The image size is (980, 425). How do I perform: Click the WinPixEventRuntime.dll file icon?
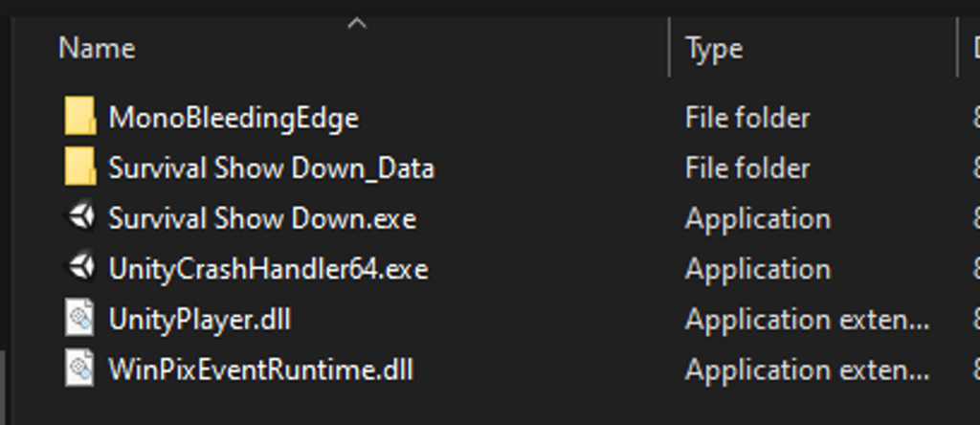pyautogui.click(x=80, y=369)
